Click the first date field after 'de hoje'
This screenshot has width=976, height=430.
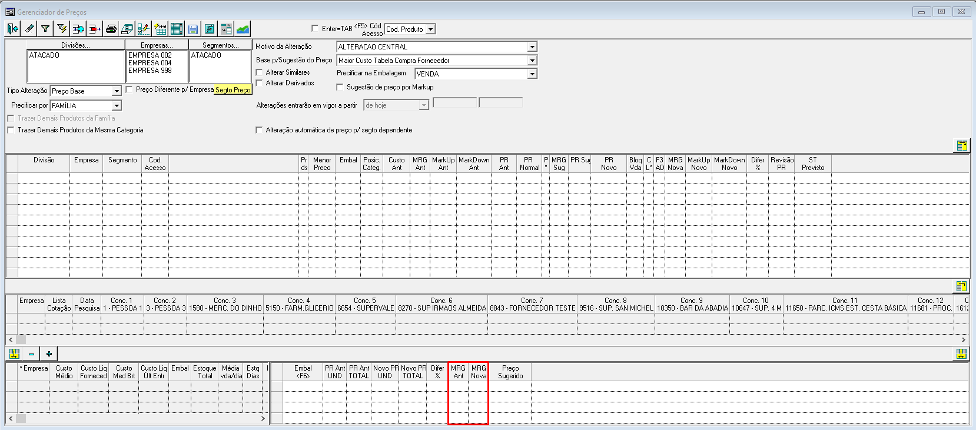pos(454,103)
